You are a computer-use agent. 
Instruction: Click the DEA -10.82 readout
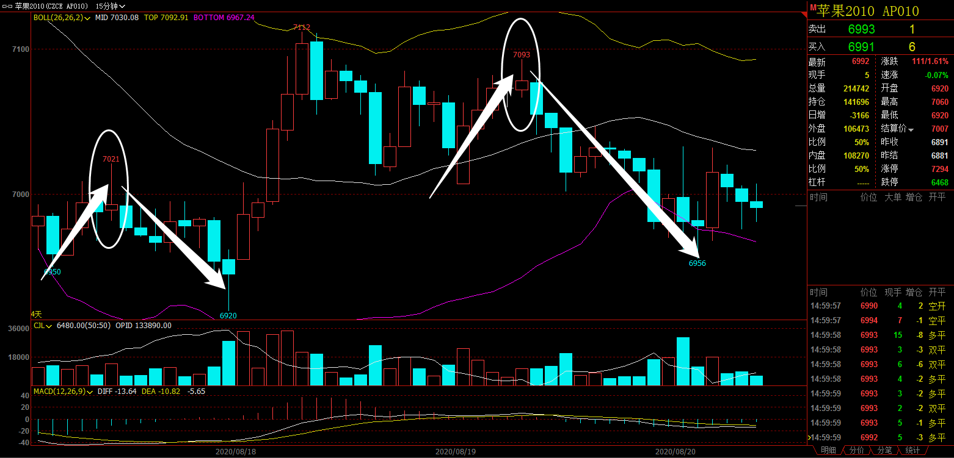tap(161, 391)
